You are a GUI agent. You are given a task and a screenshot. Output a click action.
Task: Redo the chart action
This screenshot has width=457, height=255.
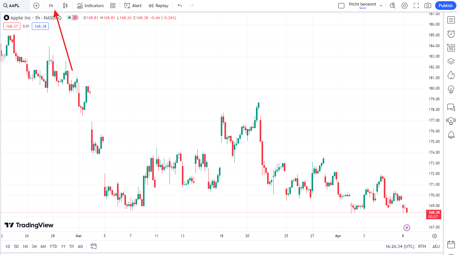191,6
